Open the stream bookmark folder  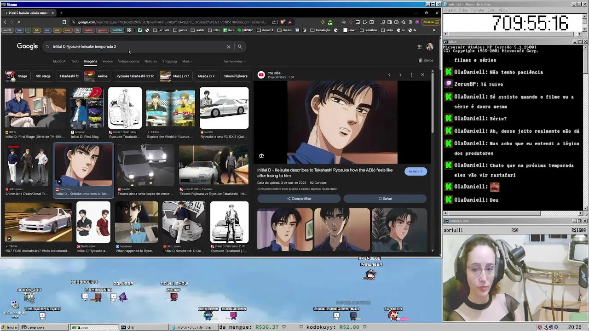coord(284,30)
